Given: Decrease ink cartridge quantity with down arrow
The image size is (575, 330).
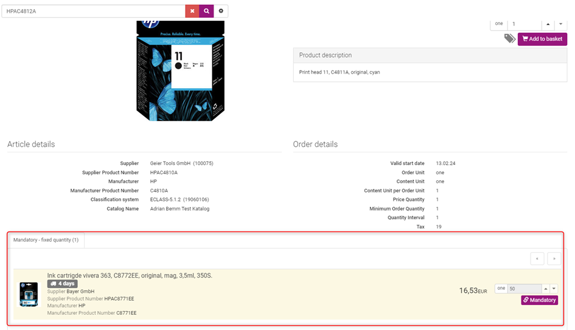Looking at the screenshot, I should [554, 289].
